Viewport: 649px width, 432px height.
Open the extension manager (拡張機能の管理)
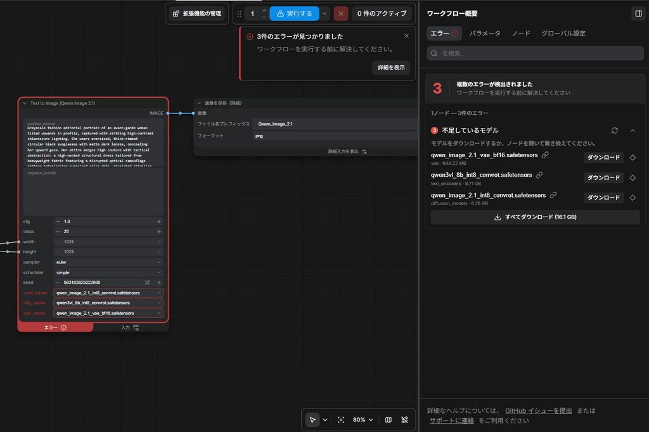tap(197, 14)
